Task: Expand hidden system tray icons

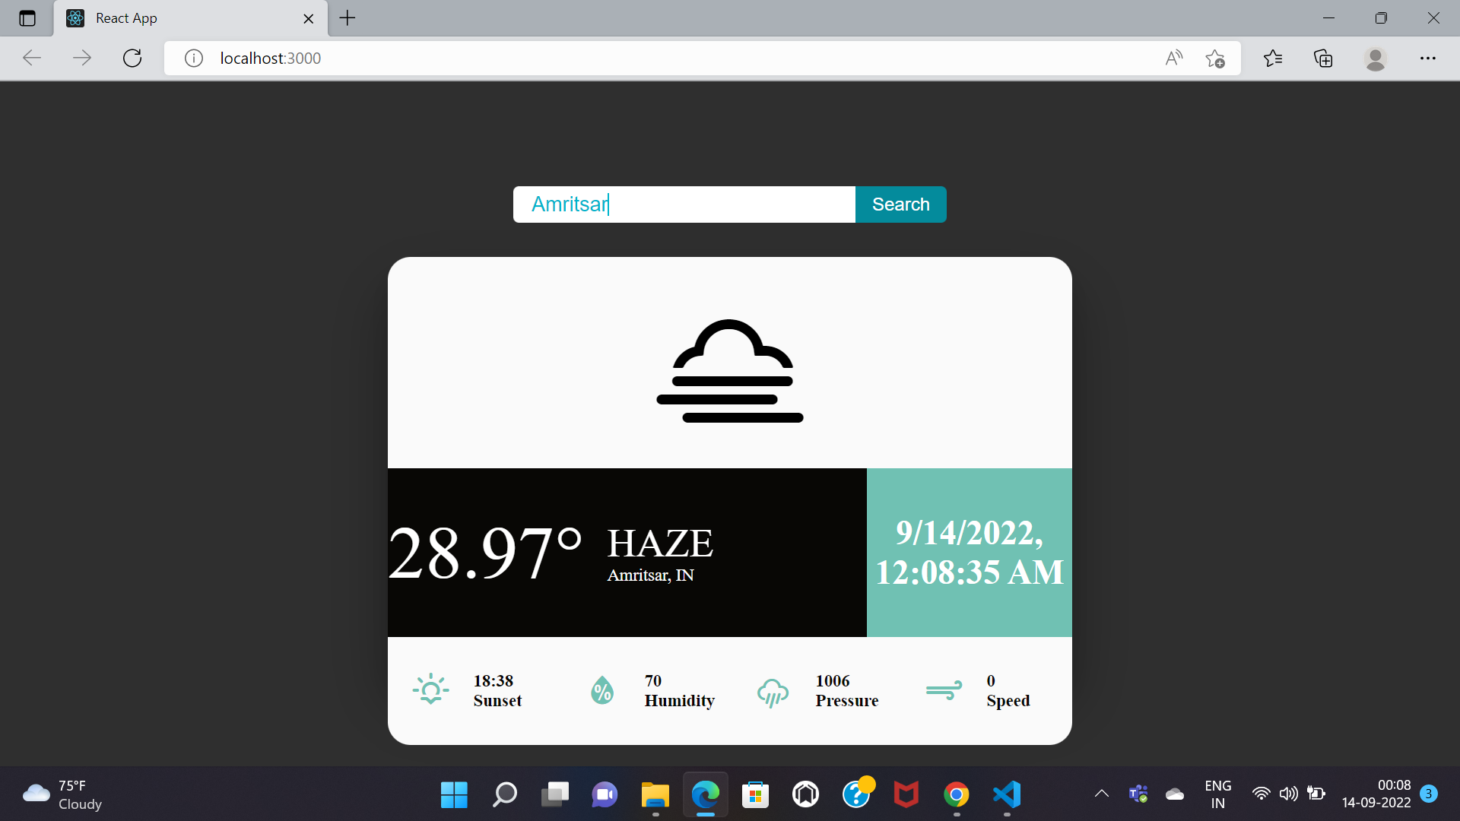Action: coord(1100,794)
